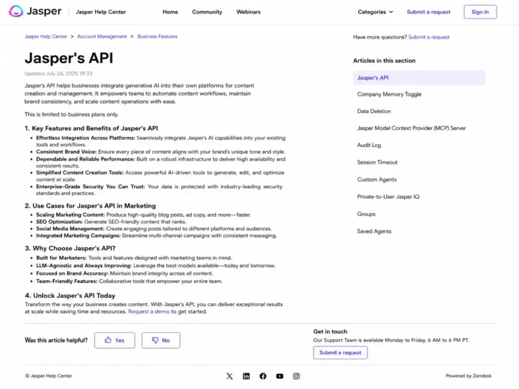Open Custom Agents article
This screenshot has width=519, height=389.
[x=377, y=180]
